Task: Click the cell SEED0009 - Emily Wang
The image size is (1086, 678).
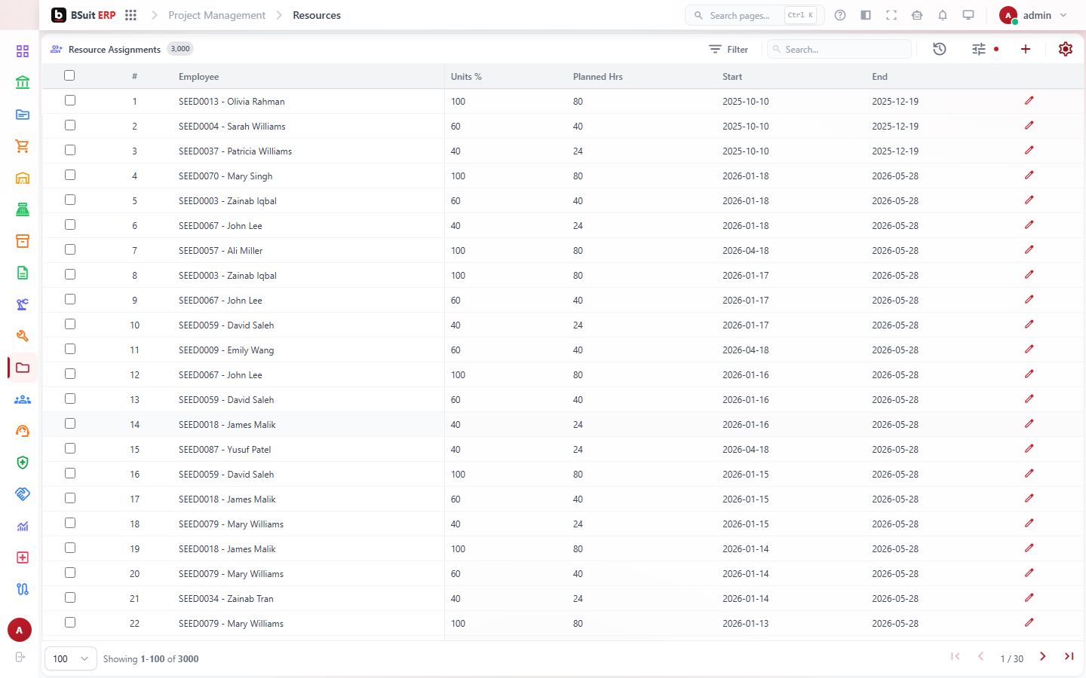Action: coord(226,350)
